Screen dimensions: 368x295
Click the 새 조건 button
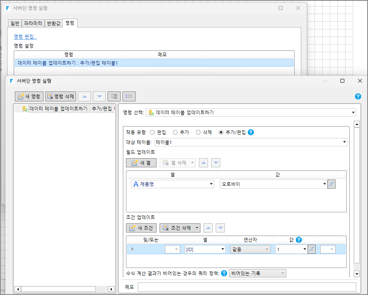pos(141,228)
